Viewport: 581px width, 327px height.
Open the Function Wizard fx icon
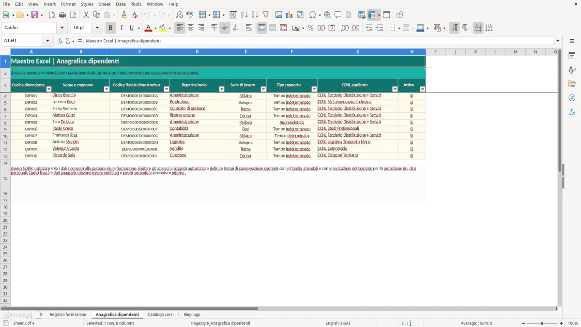[60, 41]
